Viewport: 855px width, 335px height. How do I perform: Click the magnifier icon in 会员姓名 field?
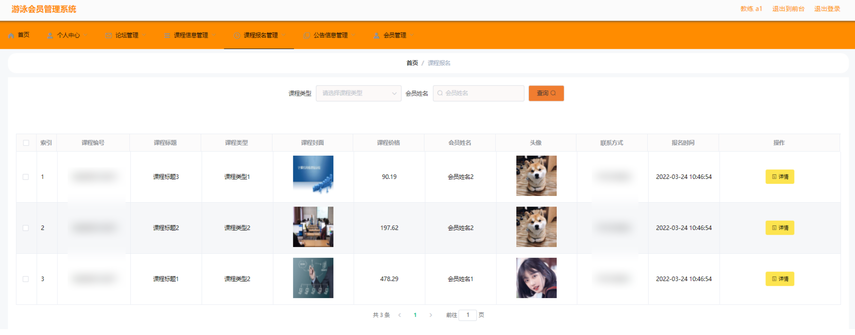coord(440,93)
